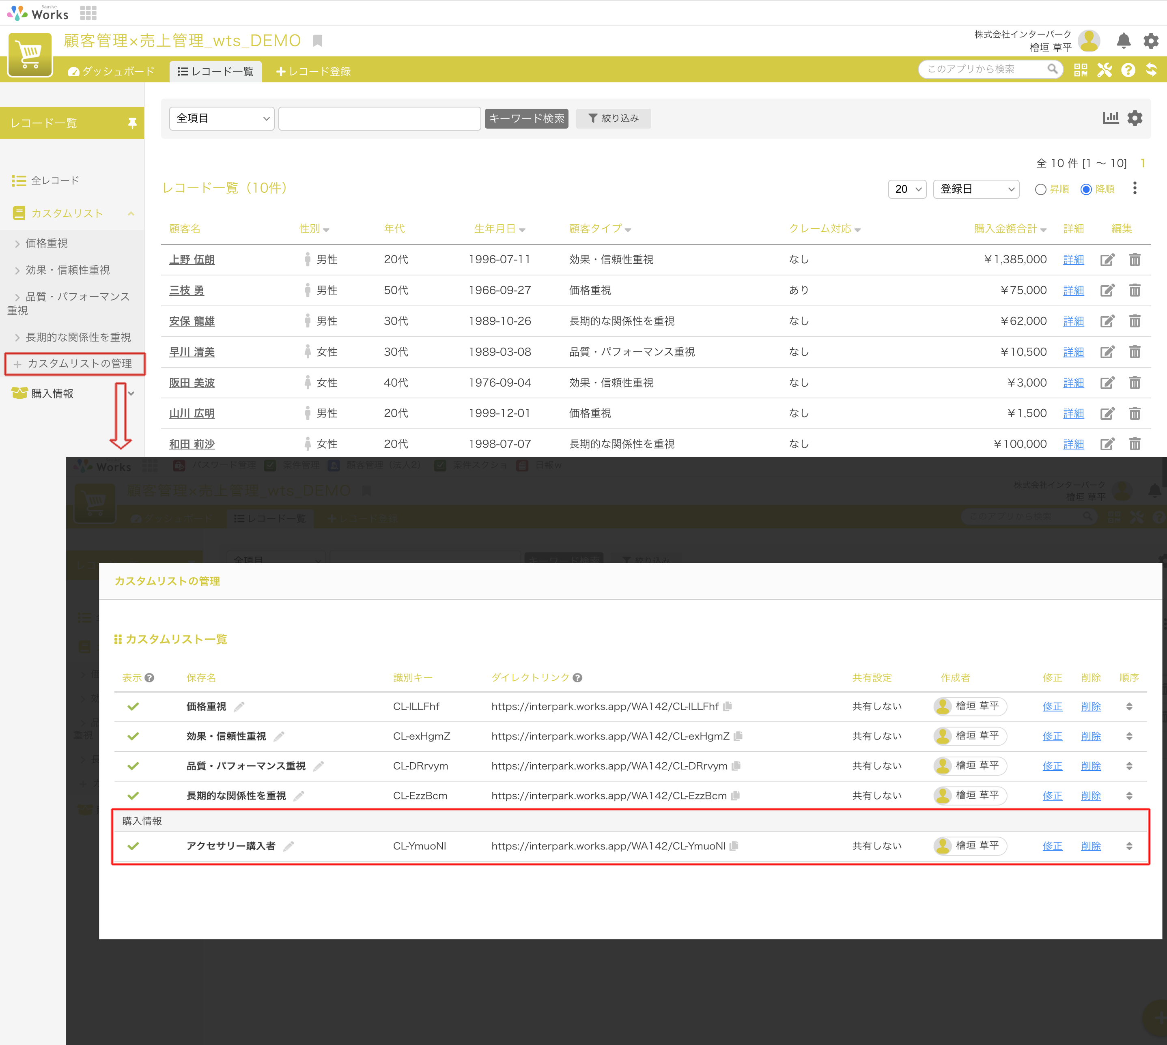Open the three-dot more options menu
Screen dimensions: 1167x1045
point(1135,188)
